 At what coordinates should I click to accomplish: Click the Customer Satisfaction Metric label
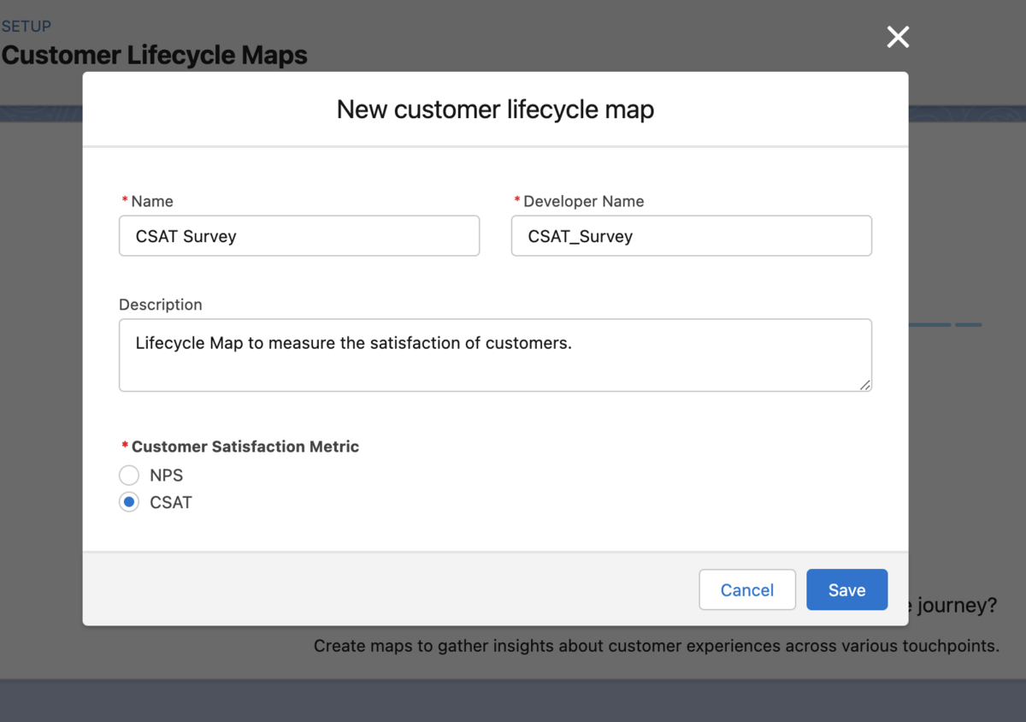244,447
